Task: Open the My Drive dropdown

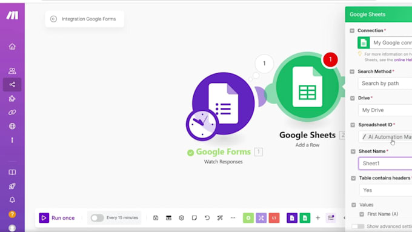Action: 385,110
